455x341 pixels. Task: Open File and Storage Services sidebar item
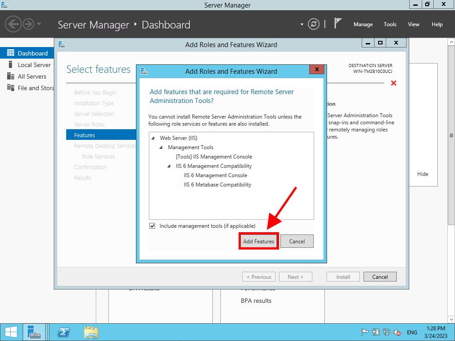(x=27, y=88)
